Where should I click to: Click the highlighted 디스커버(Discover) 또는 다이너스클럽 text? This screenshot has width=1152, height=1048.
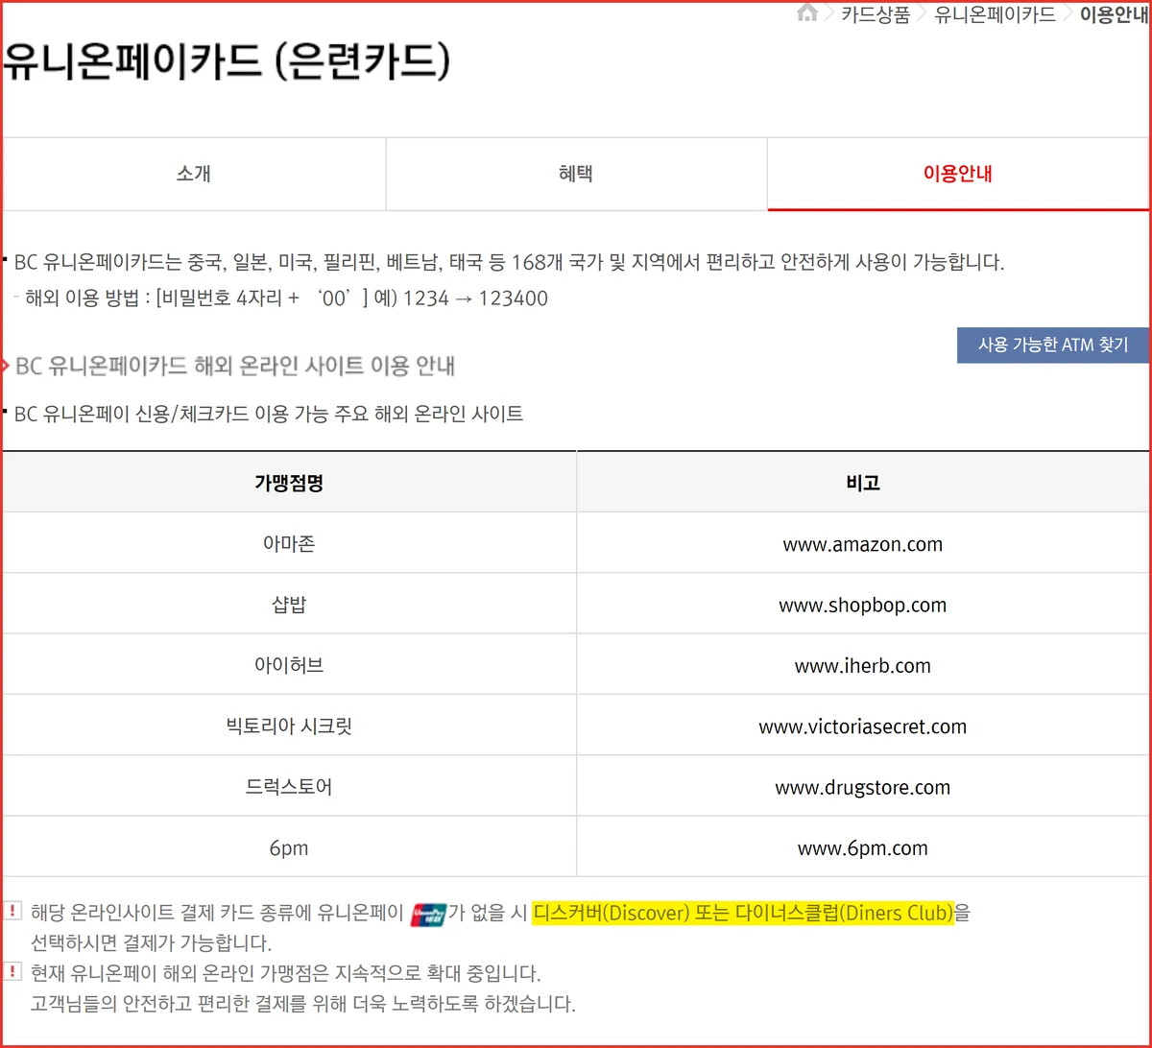click(743, 913)
